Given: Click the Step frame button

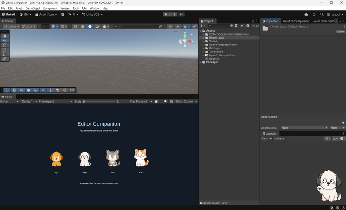Looking at the screenshot, I should coord(181,14).
